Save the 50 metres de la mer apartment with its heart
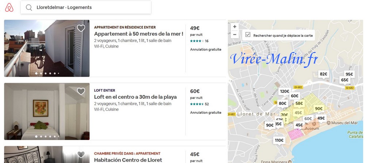Image resolution: width=365 pixels, height=163 pixels. (81, 28)
